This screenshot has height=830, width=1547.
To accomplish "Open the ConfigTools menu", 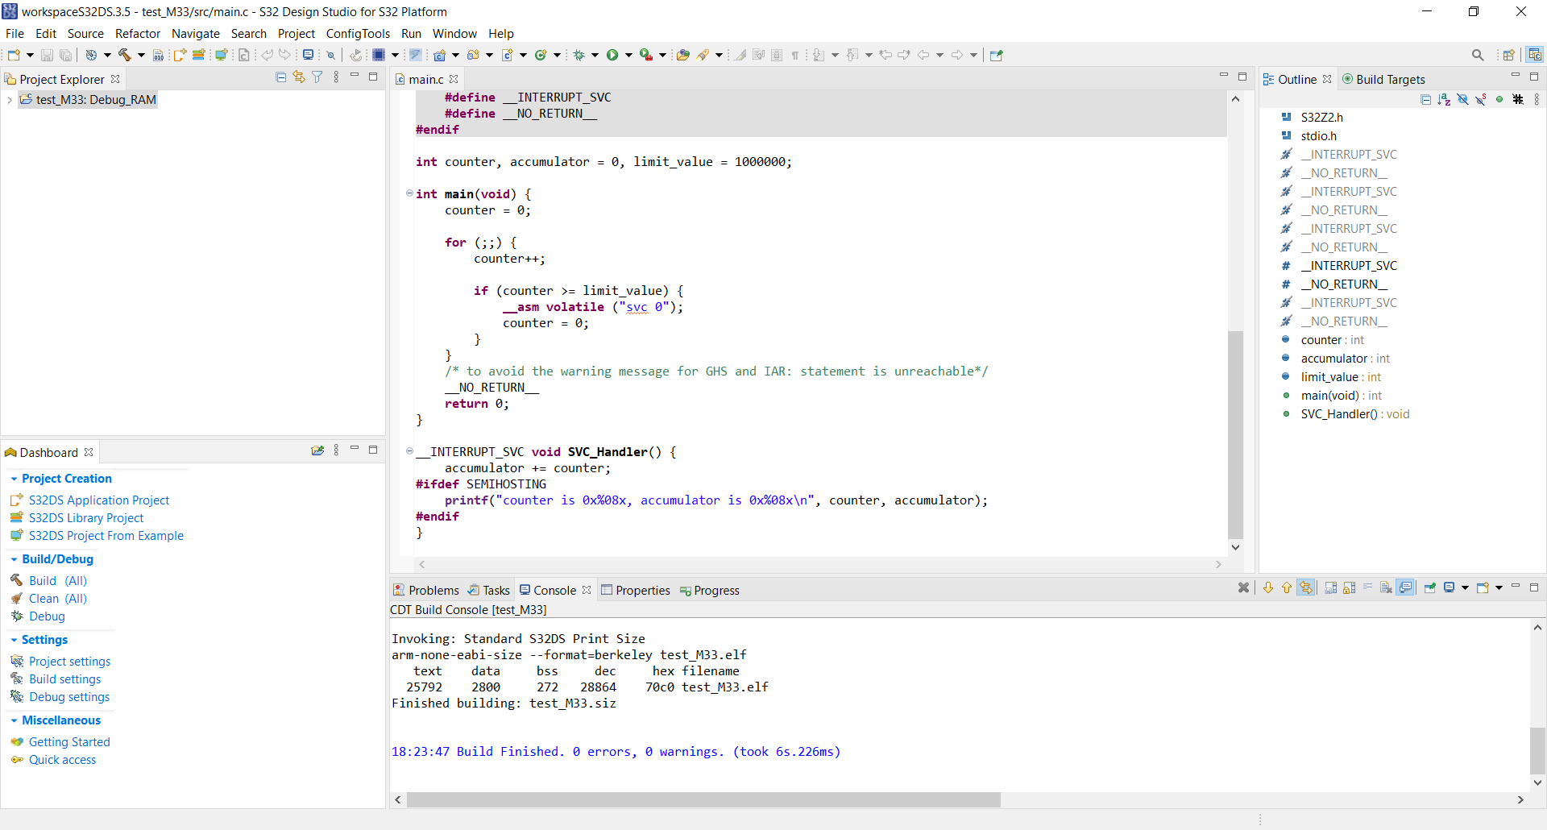I will 358,34.
